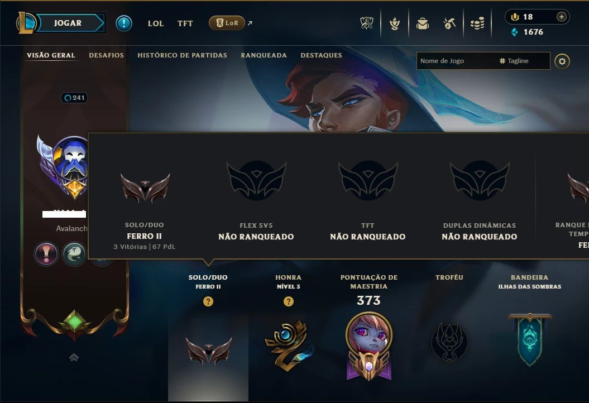Viewport: 589px width, 403px height.
Task: Add RP with the plus button
Action: [x=561, y=17]
